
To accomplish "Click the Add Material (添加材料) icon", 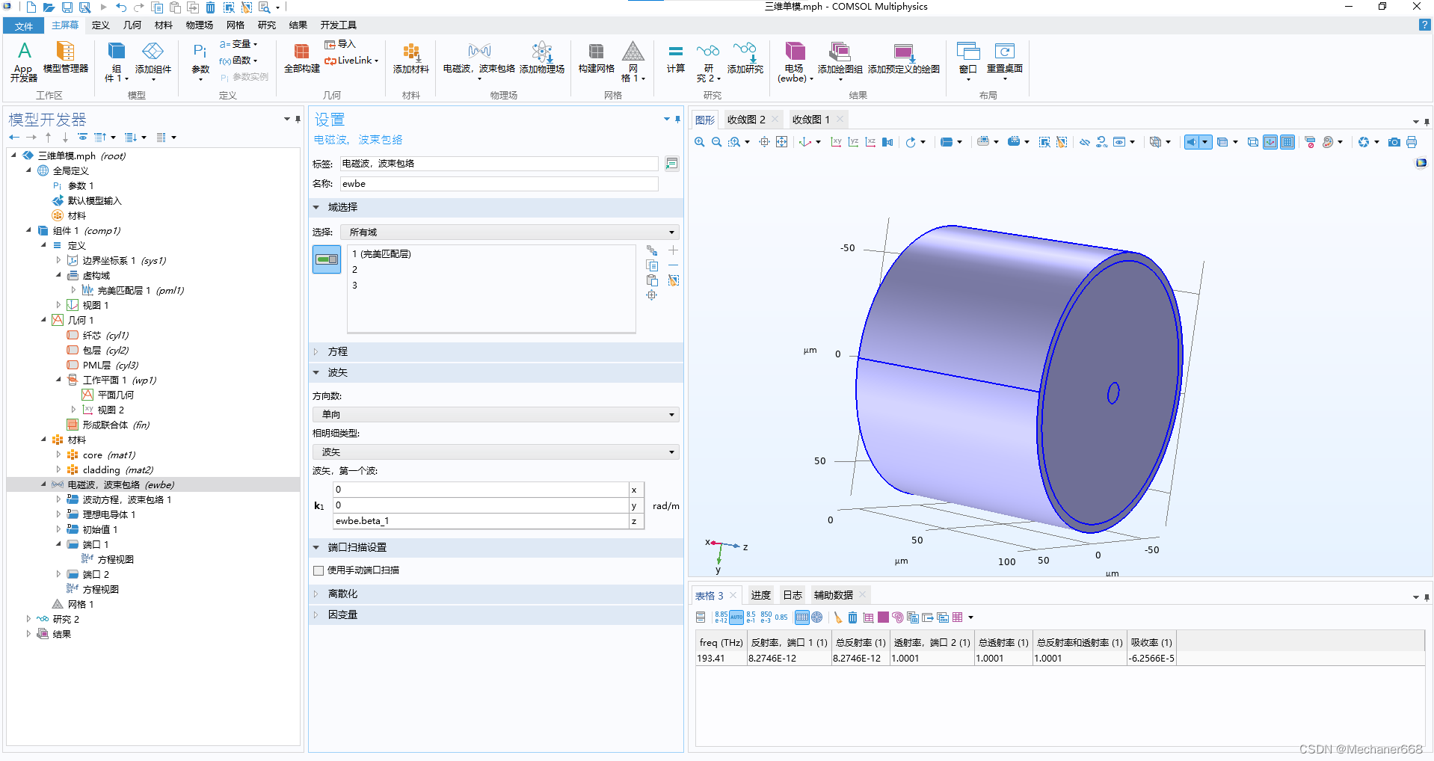I will 411,58.
